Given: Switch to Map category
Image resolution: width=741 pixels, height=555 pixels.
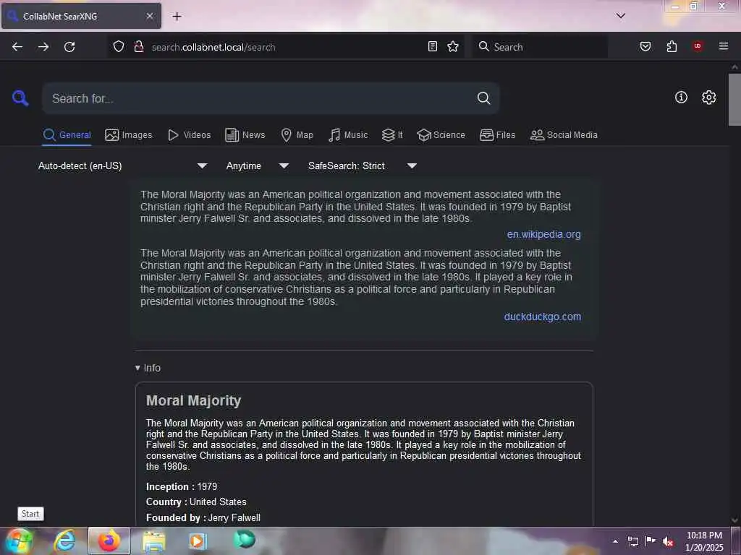Looking at the screenshot, I should pyautogui.click(x=297, y=135).
